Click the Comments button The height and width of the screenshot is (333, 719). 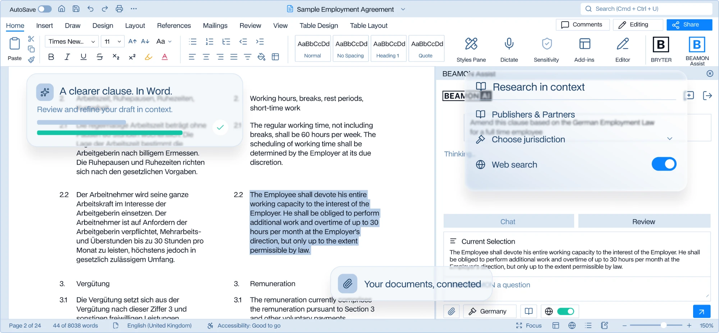tap(582, 24)
